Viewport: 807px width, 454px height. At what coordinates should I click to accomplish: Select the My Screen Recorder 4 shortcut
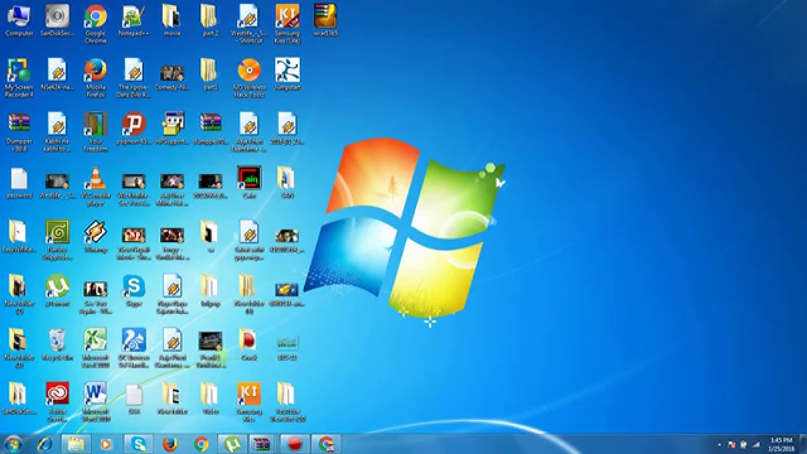[x=19, y=78]
